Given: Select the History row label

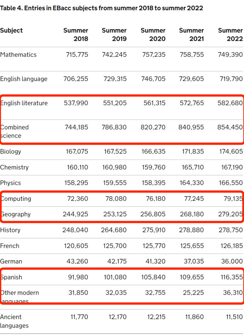Looking at the screenshot, I should 10,230.
